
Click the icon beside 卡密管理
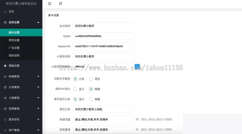coord(5,98)
